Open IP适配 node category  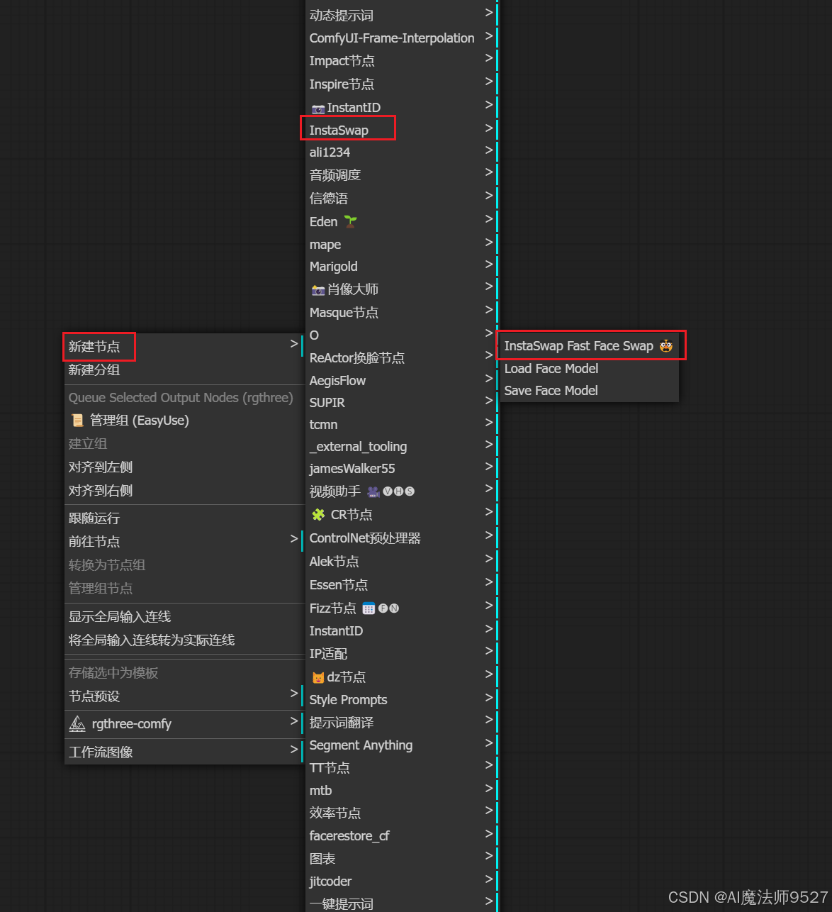401,654
